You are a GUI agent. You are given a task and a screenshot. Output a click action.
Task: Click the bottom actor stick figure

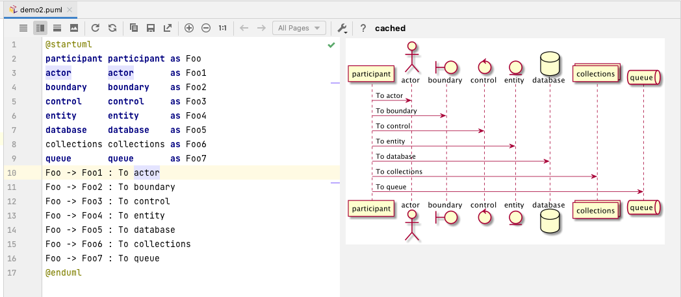(x=411, y=225)
